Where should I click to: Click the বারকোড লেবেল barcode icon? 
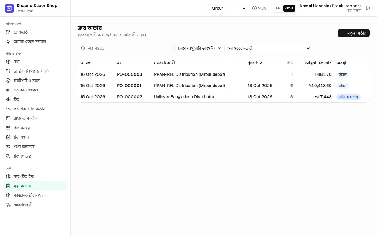(8, 90)
